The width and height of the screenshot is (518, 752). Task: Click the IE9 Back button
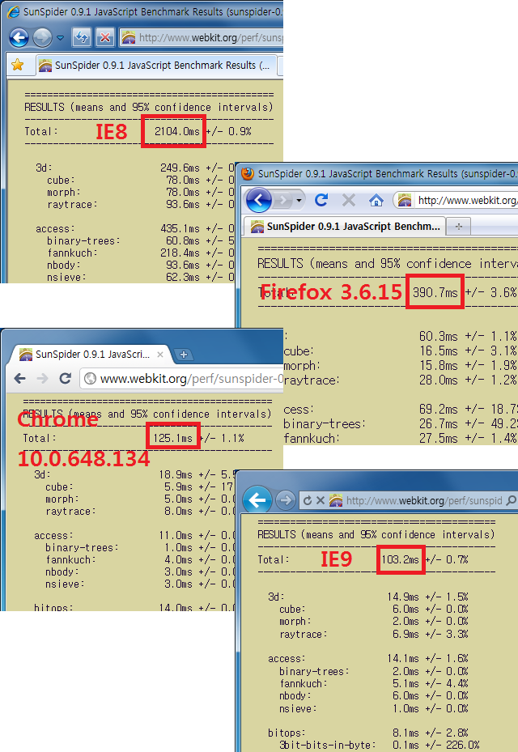pyautogui.click(x=257, y=500)
